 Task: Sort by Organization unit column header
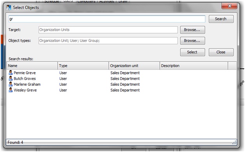click(134, 66)
